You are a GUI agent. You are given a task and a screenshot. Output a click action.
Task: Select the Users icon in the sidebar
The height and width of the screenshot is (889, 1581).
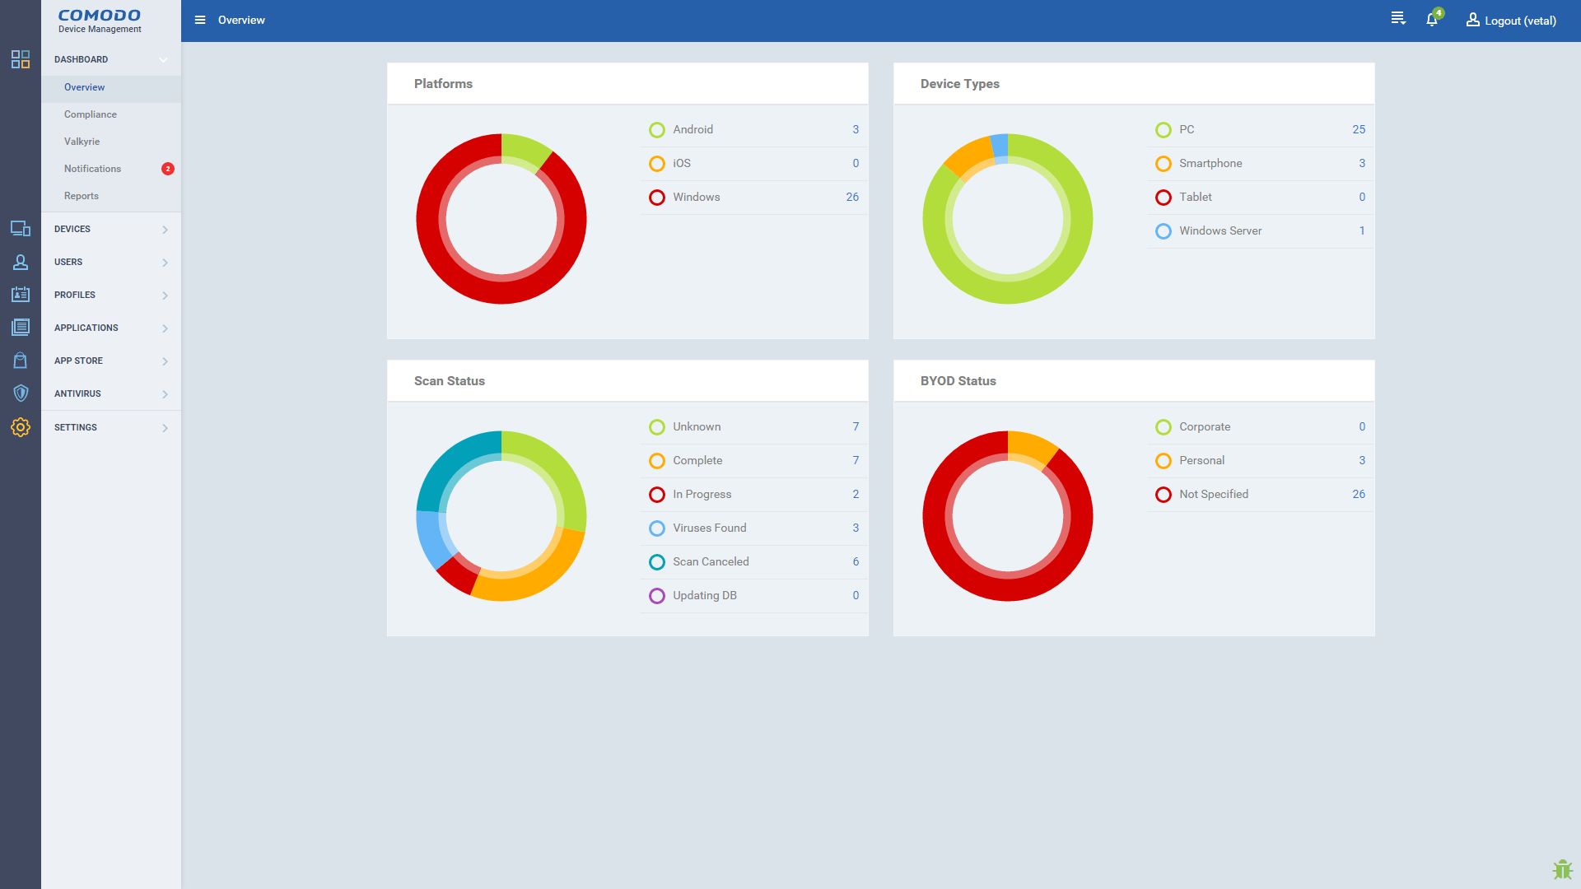click(x=20, y=262)
